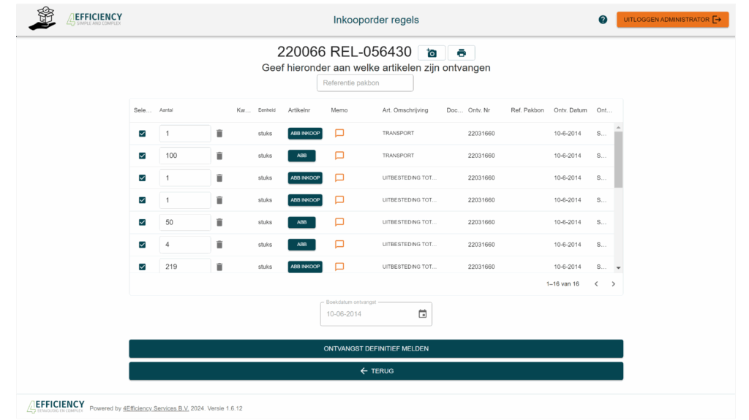Sort by the Artikelnr column header
Image resolution: width=749 pixels, height=420 pixels.
[299, 110]
